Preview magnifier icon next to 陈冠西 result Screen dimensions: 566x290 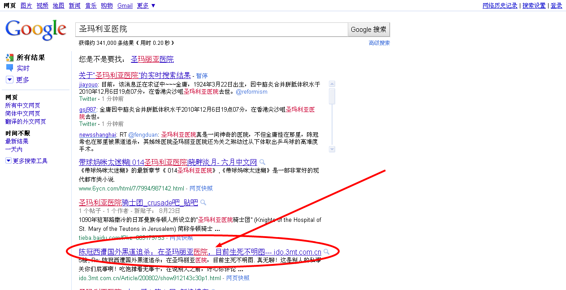pos(326,252)
